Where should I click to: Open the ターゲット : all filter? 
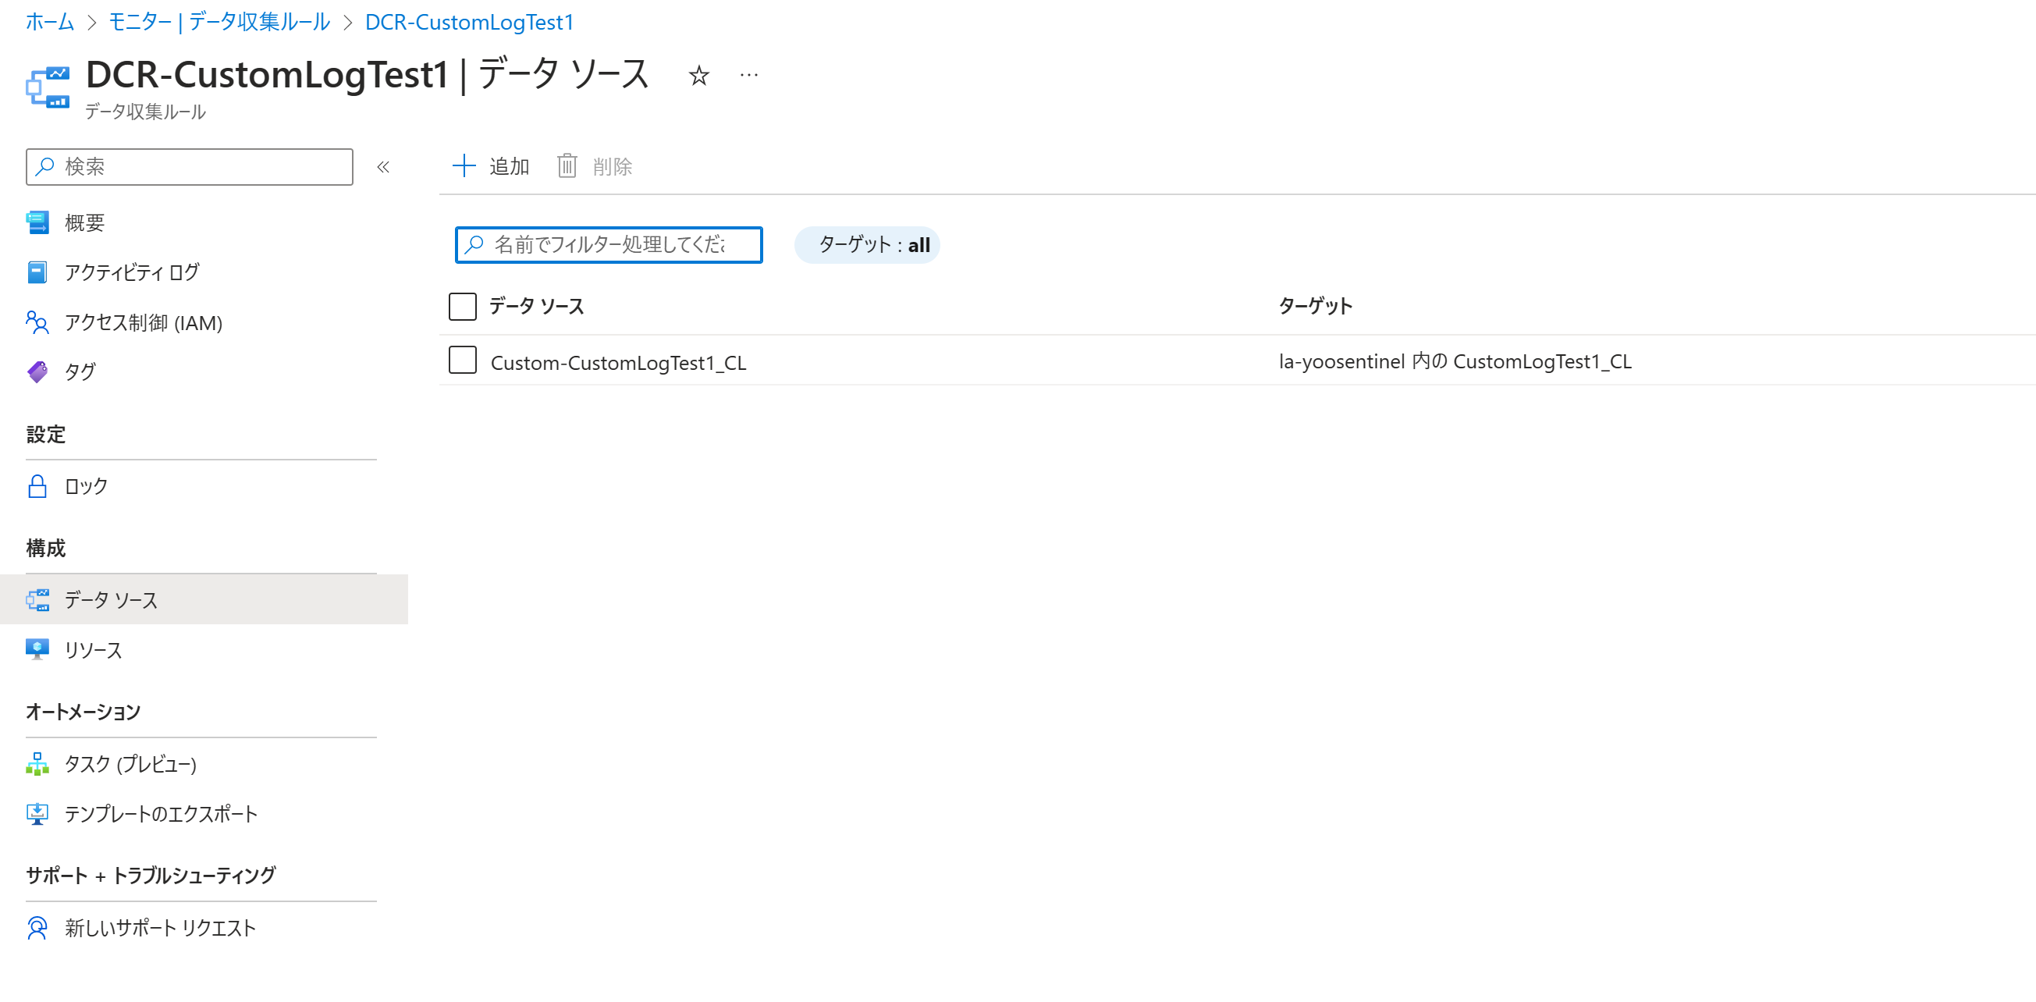[866, 245]
